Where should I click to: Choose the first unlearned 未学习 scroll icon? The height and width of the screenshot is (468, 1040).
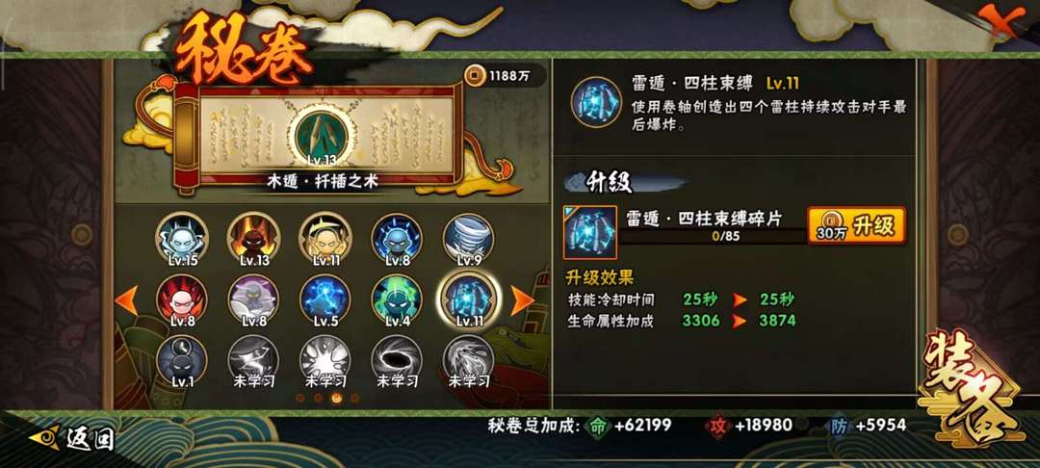point(253,361)
